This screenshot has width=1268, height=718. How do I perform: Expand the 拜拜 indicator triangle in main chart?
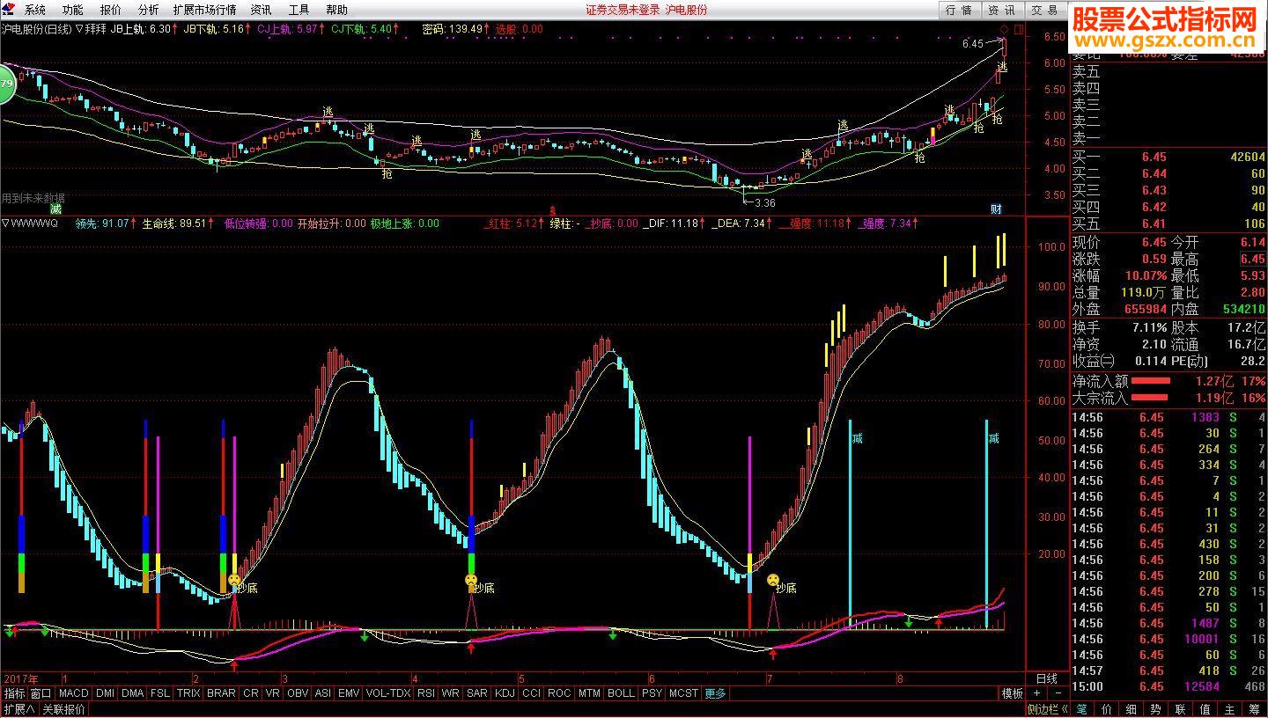coord(79,28)
